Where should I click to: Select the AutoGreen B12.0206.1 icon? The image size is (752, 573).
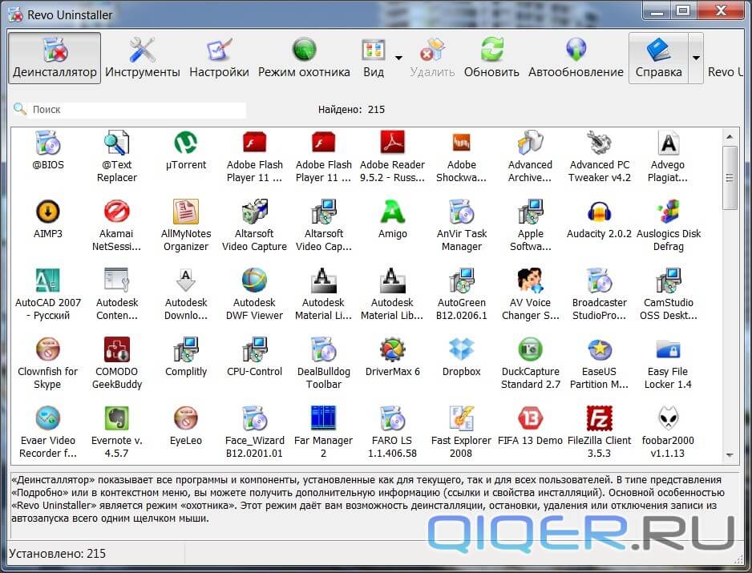[x=461, y=280]
